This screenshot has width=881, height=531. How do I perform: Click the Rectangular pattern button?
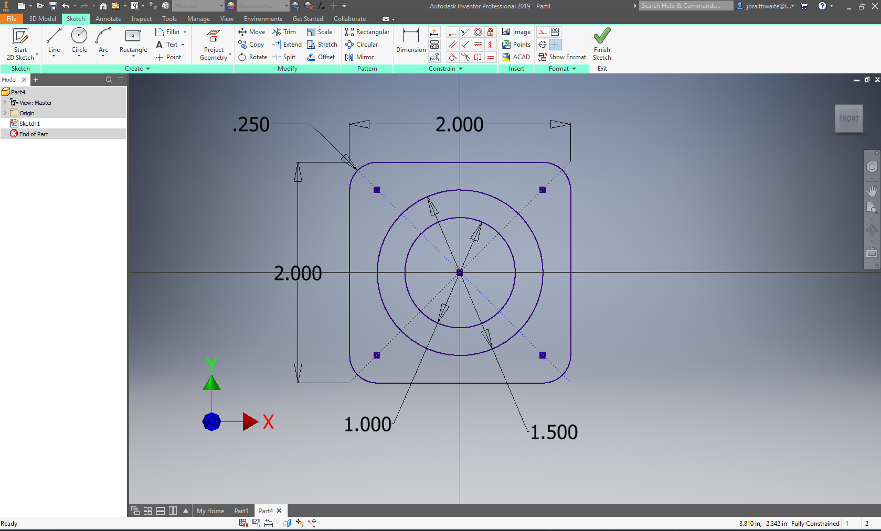point(367,32)
